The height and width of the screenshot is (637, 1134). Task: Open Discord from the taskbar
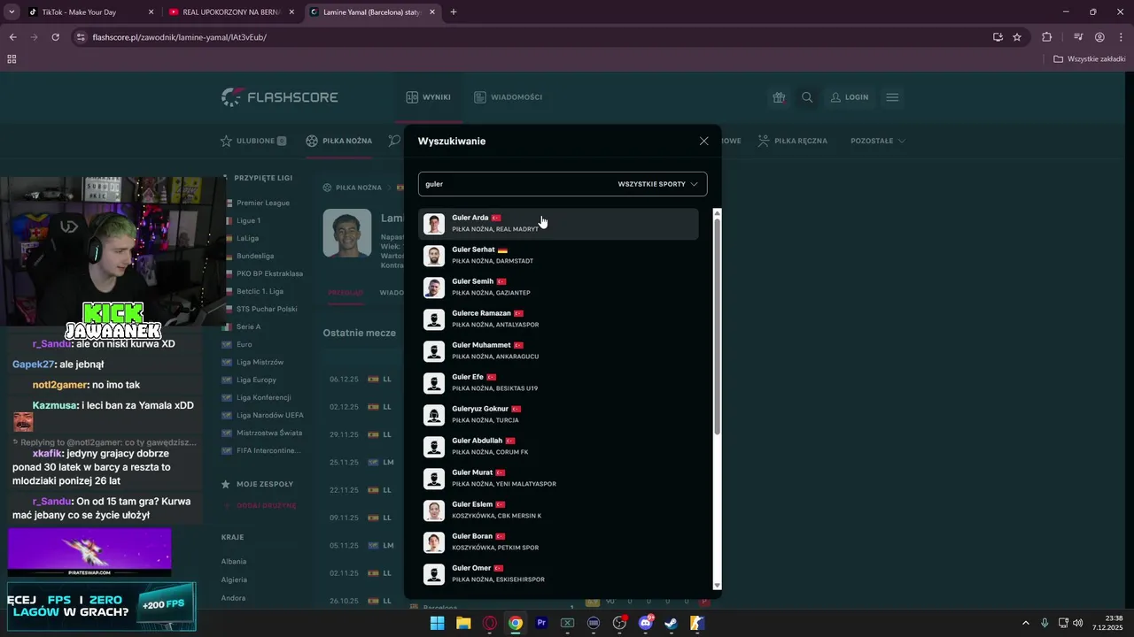click(x=646, y=623)
